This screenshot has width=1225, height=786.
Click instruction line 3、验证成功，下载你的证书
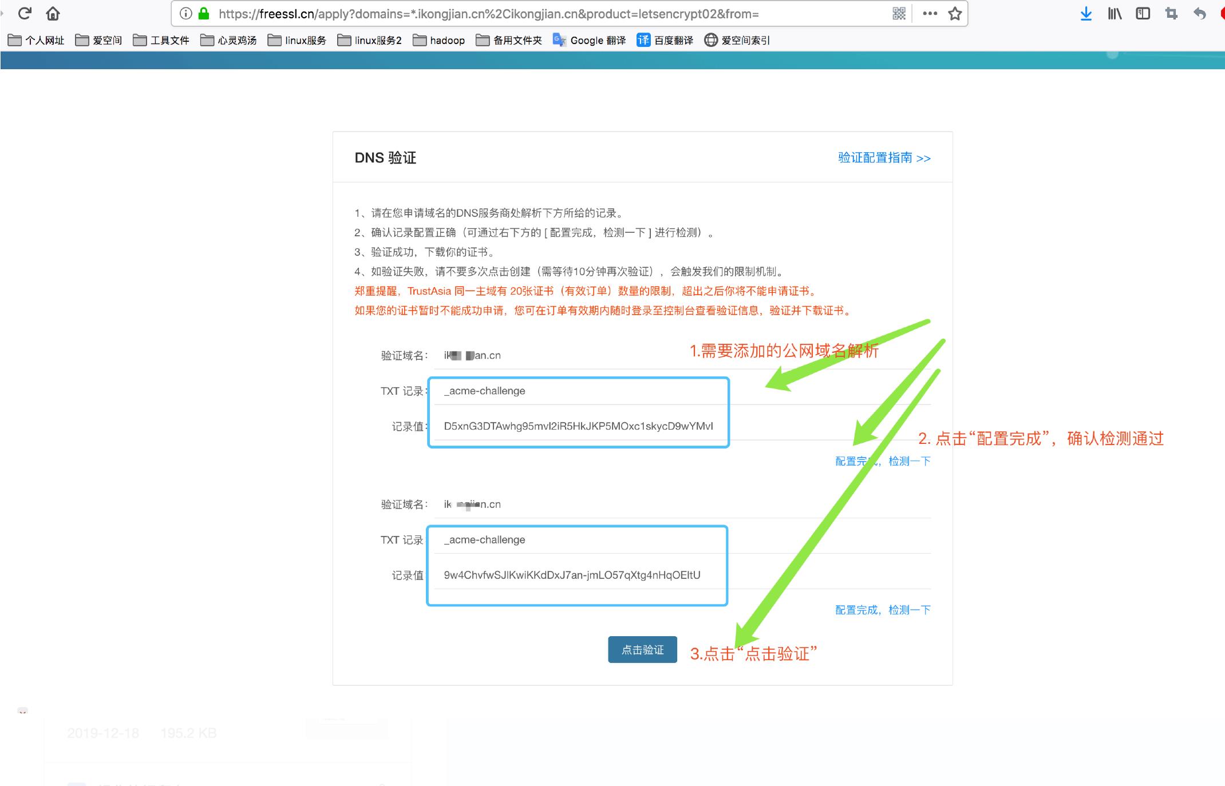click(x=424, y=252)
